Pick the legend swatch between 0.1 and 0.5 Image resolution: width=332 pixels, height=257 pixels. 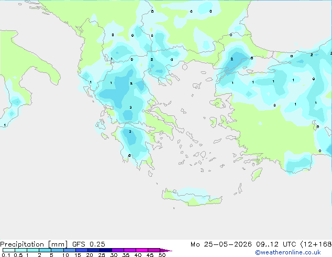pos(9,250)
